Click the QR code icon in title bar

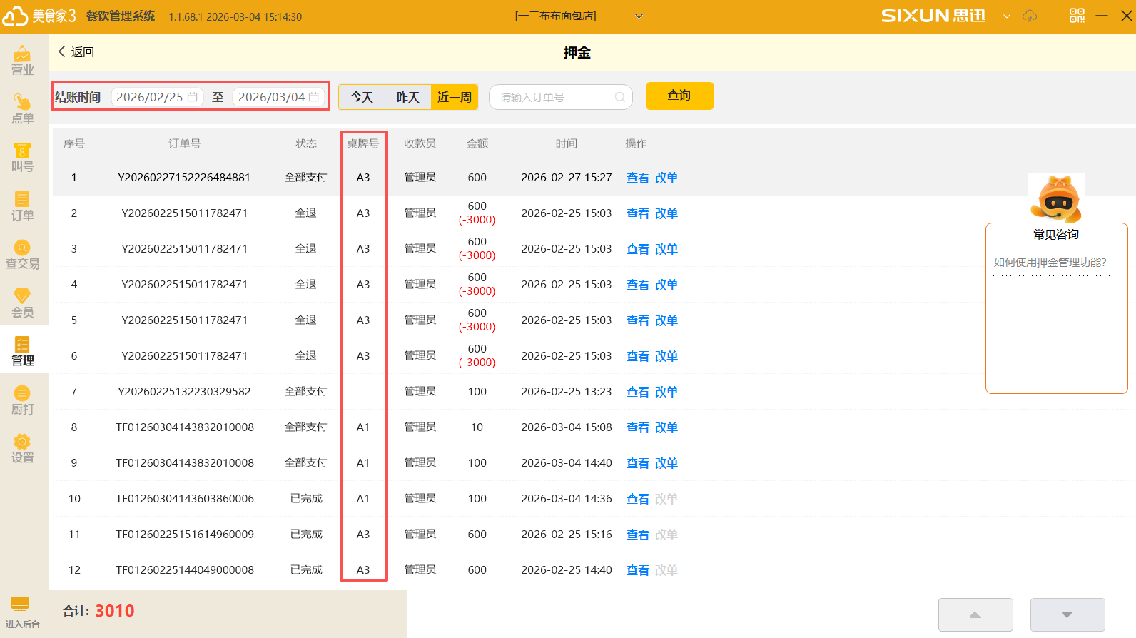(x=1077, y=16)
